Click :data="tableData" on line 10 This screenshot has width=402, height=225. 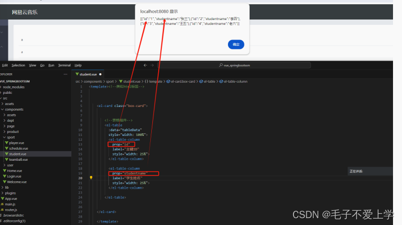click(x=126, y=130)
